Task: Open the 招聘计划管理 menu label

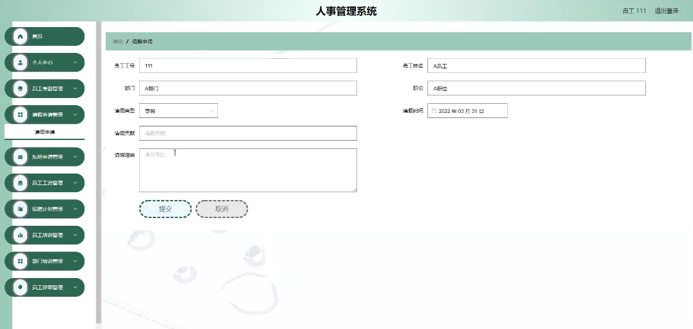Action: (x=47, y=209)
